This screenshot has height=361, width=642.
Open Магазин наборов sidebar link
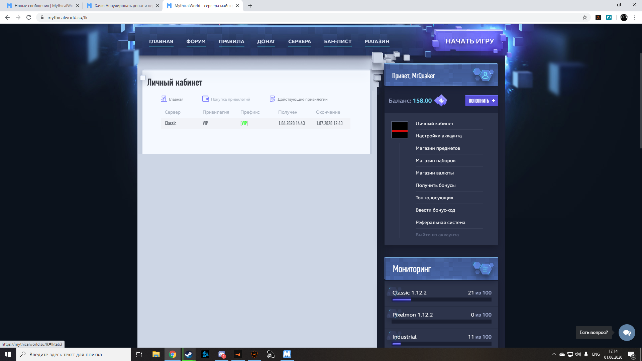(435, 160)
